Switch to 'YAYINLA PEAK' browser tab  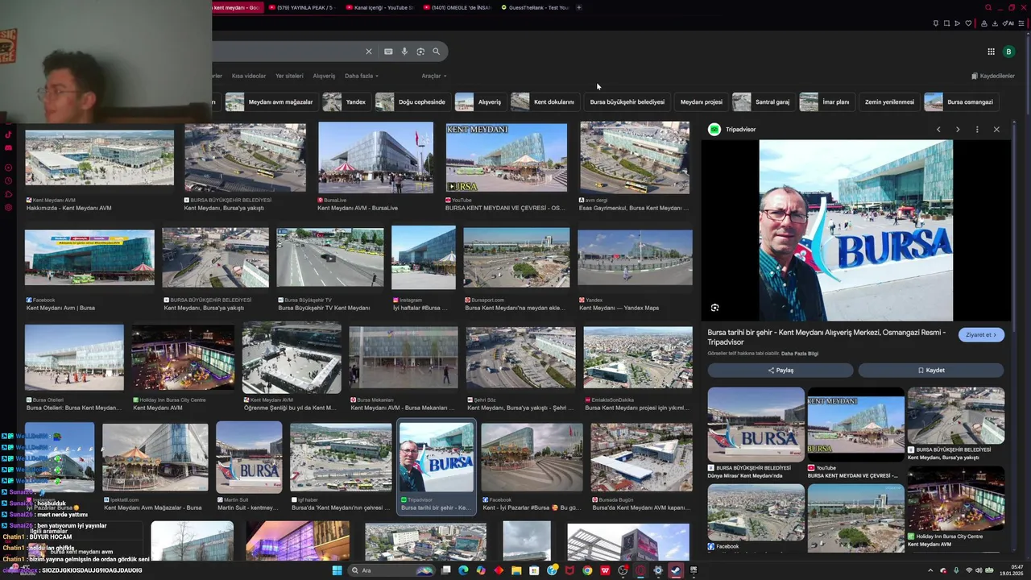point(300,7)
